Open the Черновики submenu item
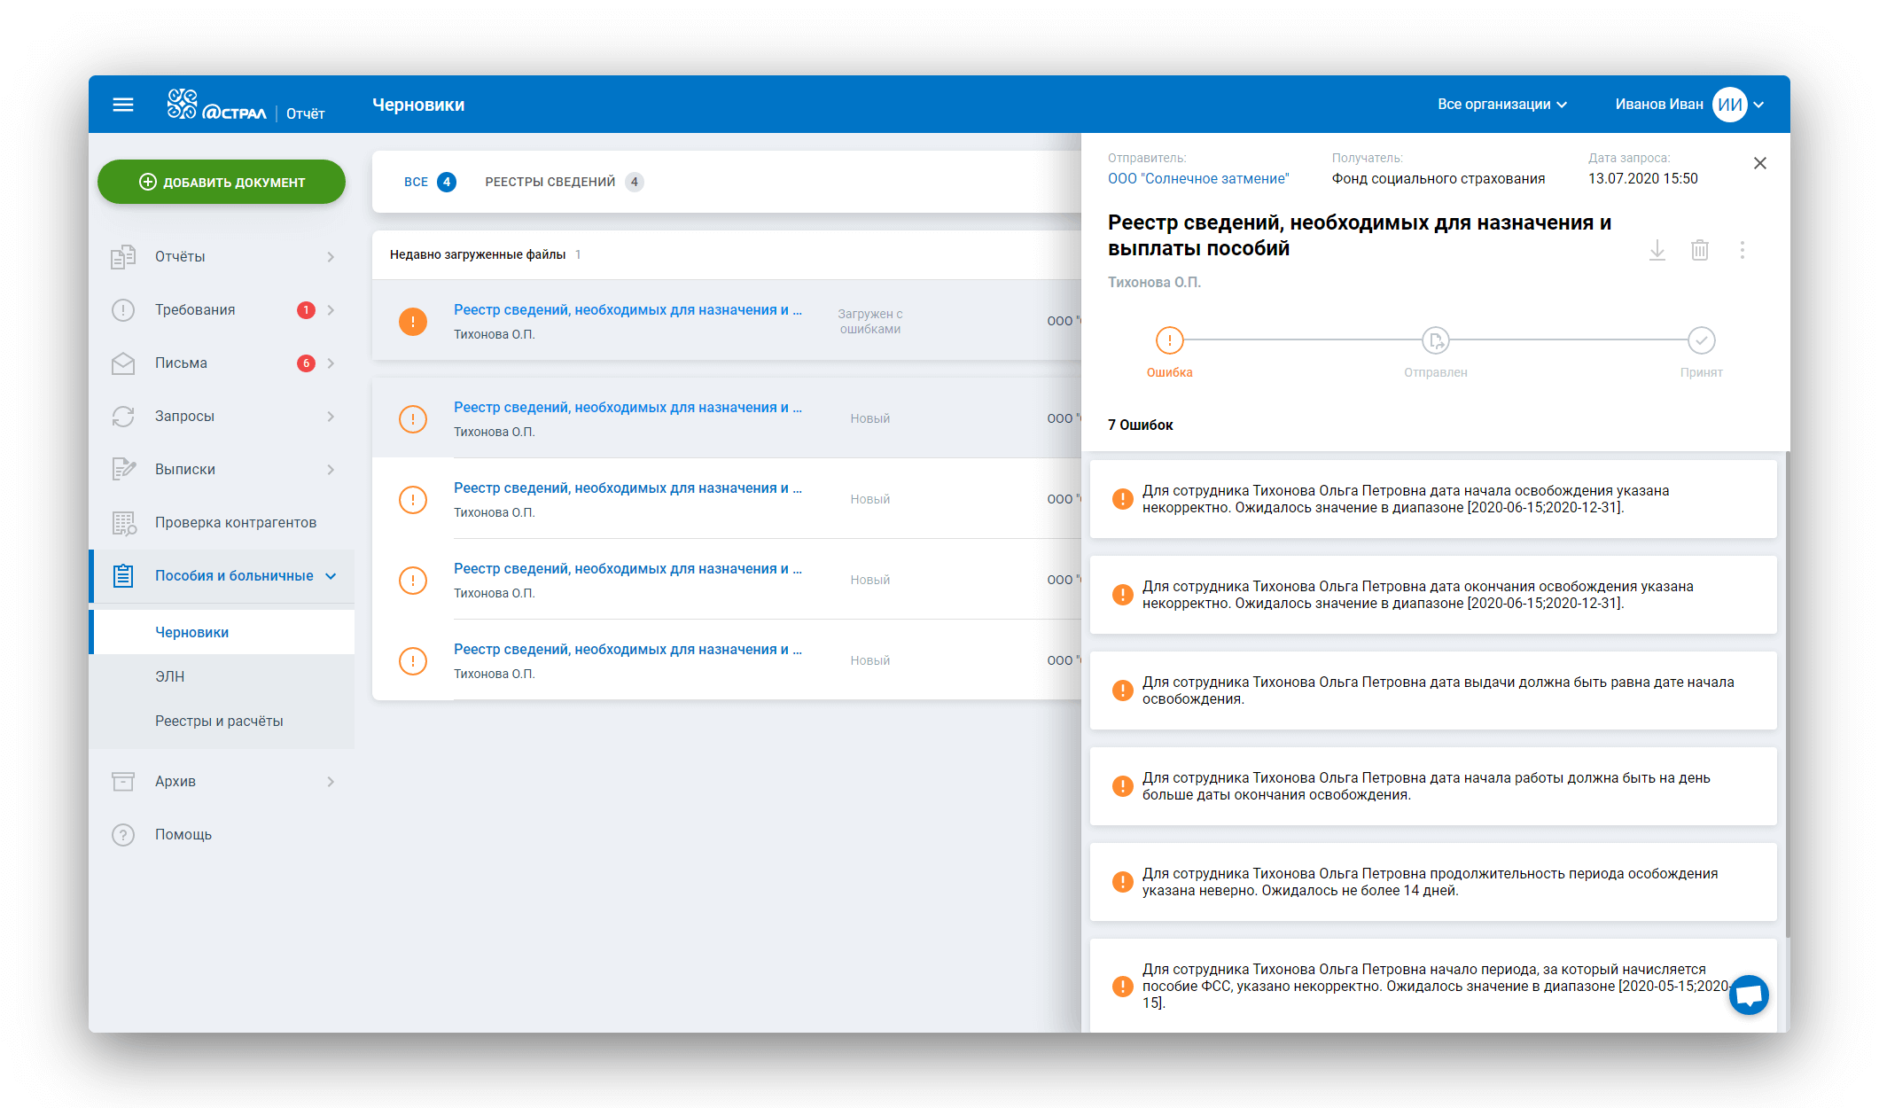1879x1108 pixels. coord(222,632)
